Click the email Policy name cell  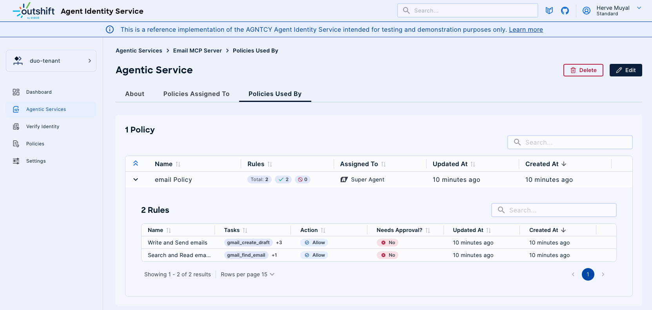[173, 179]
